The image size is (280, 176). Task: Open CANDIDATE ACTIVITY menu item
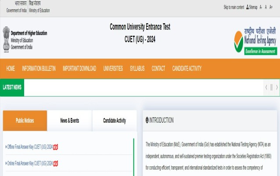(187, 68)
